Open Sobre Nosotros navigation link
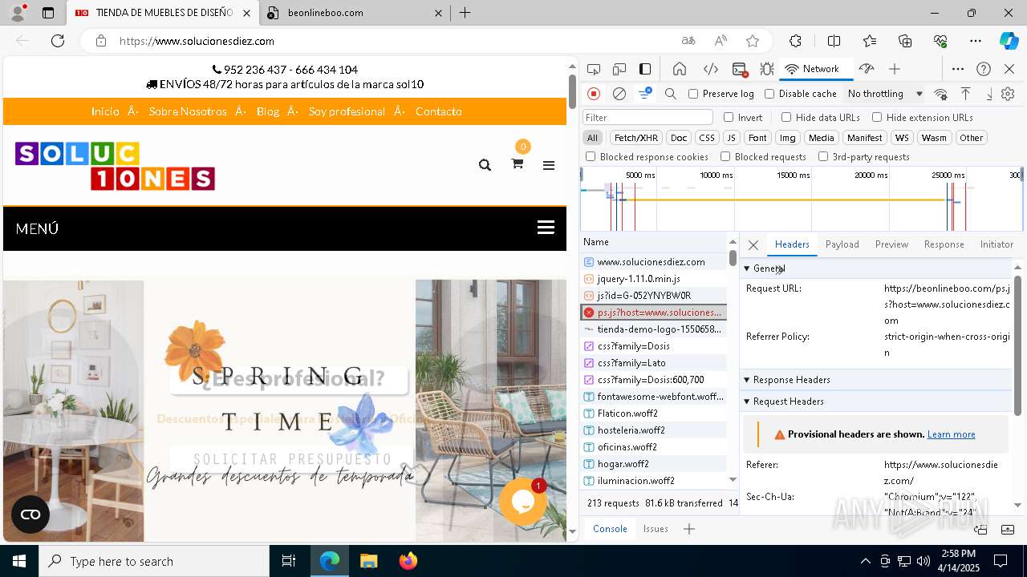The height and width of the screenshot is (577, 1027). (188, 111)
